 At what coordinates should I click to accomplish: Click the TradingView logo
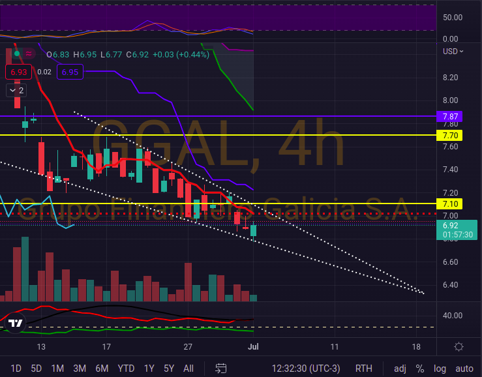tap(15, 323)
